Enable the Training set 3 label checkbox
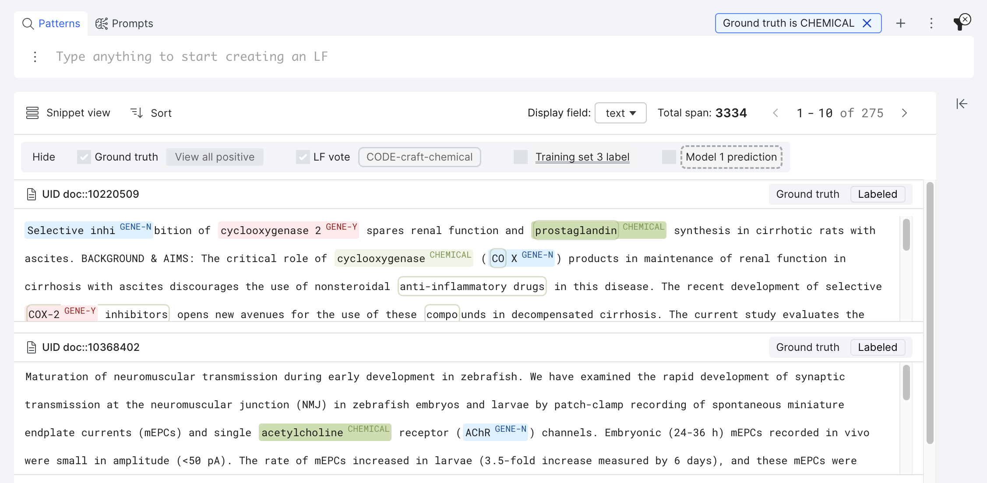The image size is (987, 483). tap(521, 157)
